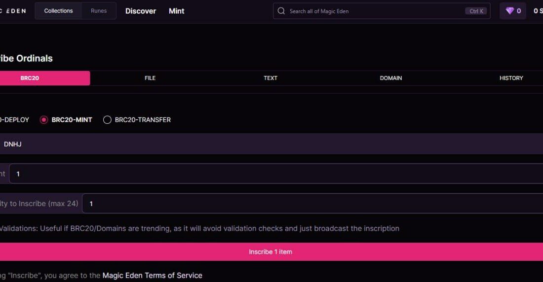
Task: Click the diamond rewards icon
Action: (510, 11)
